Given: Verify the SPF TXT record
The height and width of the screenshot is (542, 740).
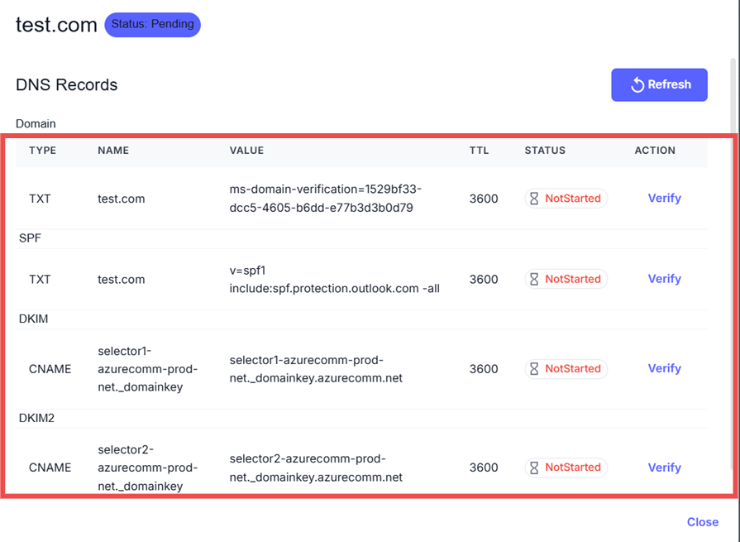Looking at the screenshot, I should [x=664, y=279].
